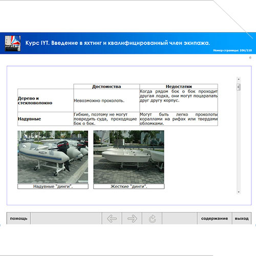Viewport: 256px width, 256px height.
Task: Click the Жесткие "динги" caption
Action: click(x=129, y=186)
